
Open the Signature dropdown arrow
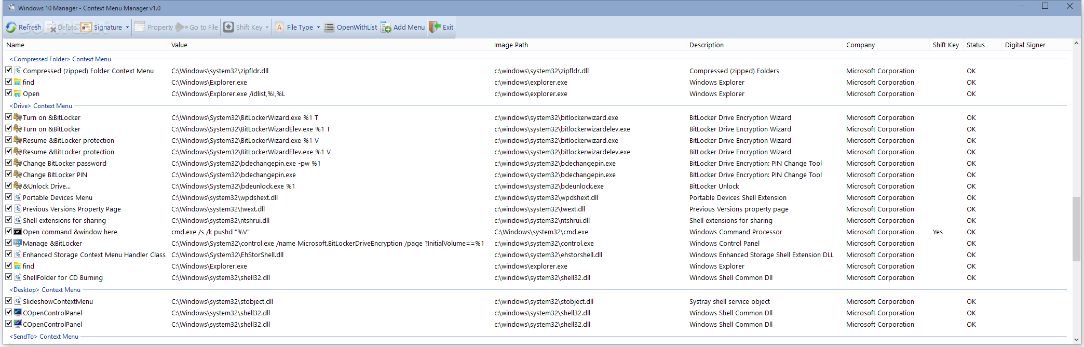127,28
